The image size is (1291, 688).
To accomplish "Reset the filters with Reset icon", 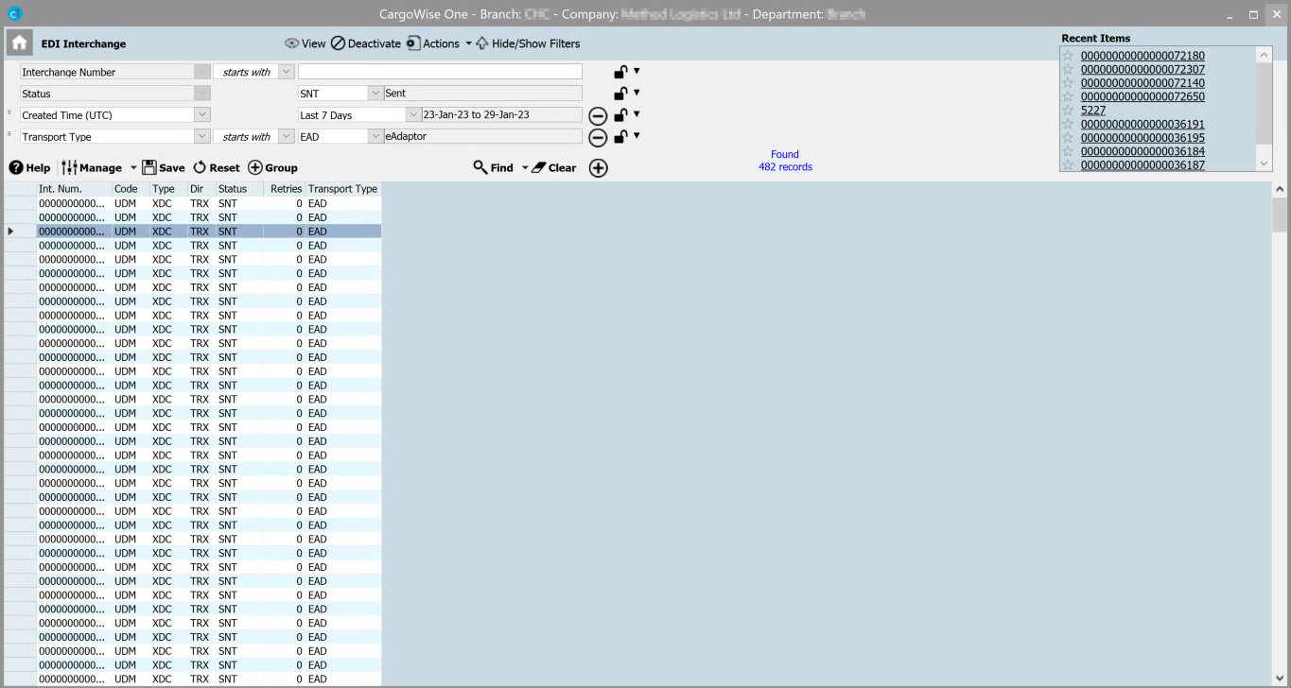I will pyautogui.click(x=200, y=167).
